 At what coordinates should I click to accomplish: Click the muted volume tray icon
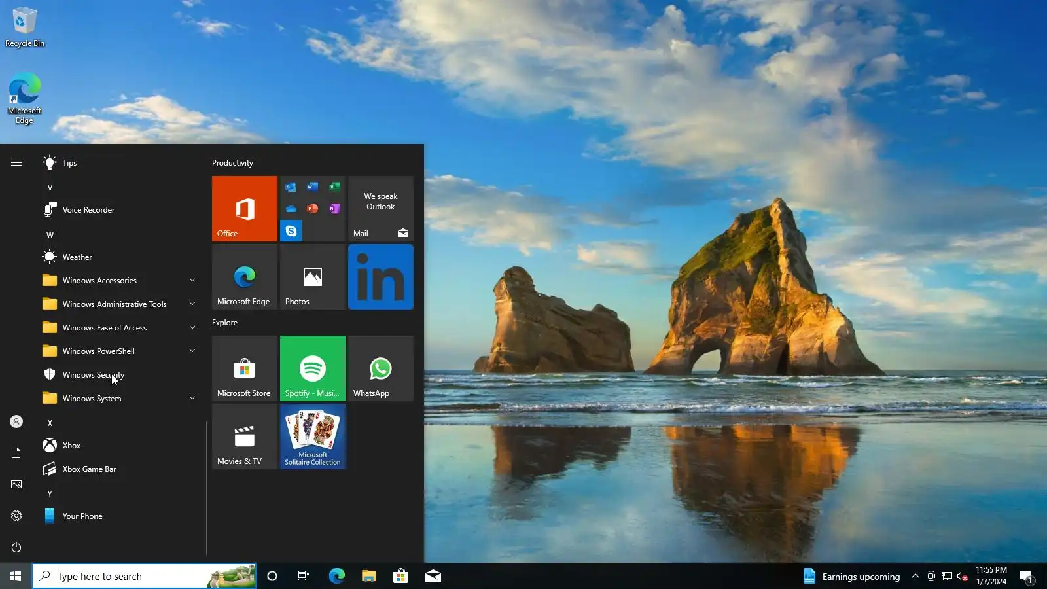coord(962,577)
